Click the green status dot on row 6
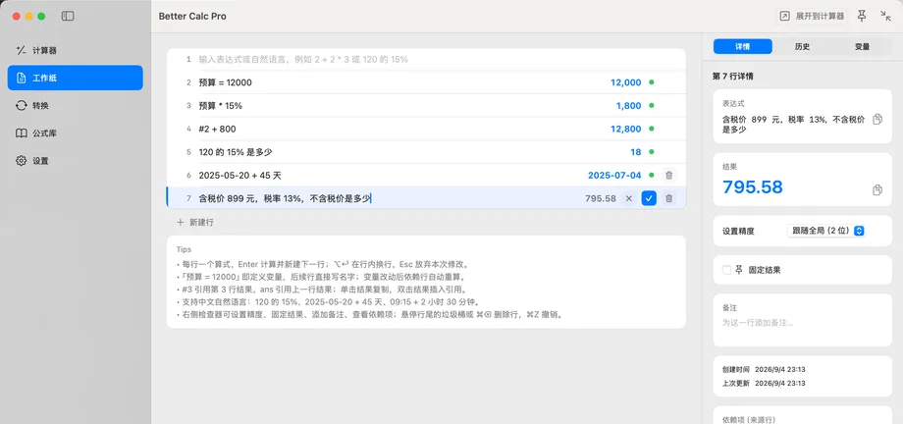This screenshot has height=424, width=903. pyautogui.click(x=652, y=175)
